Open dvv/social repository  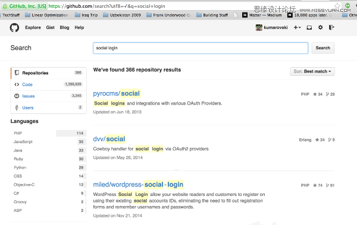[x=109, y=139]
